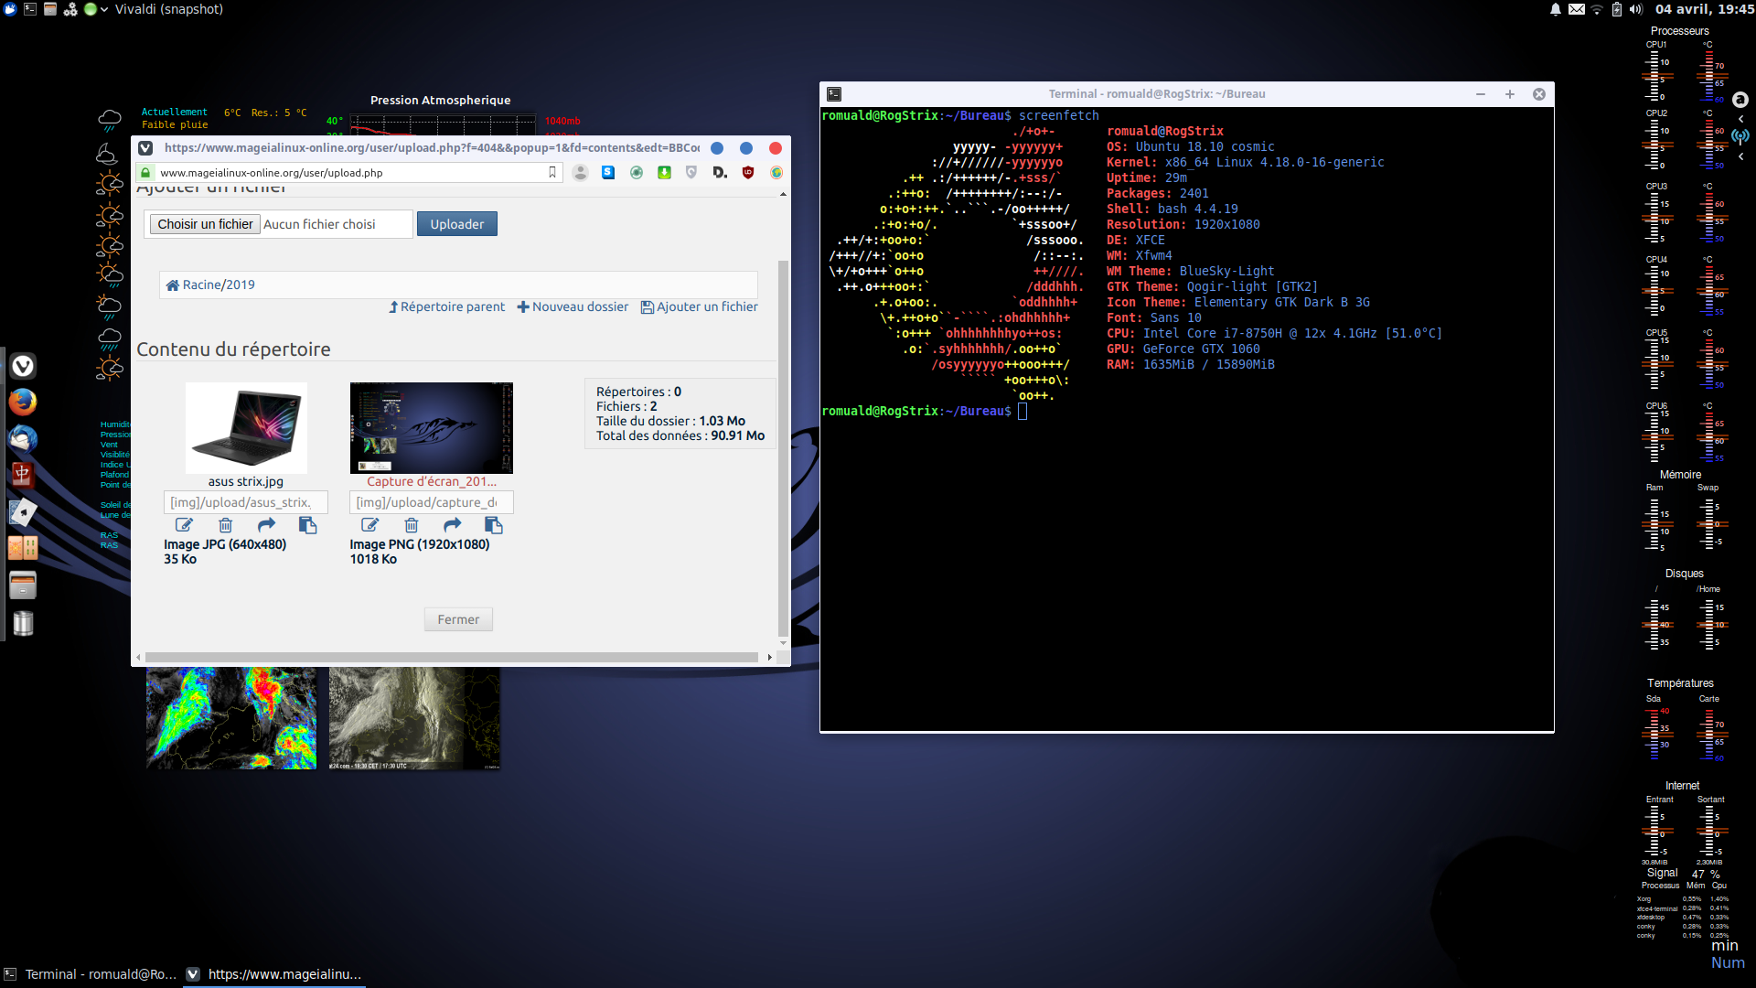This screenshot has height=988, width=1756.
Task: Copy the Capture d'écran file via paste icon
Action: pyautogui.click(x=493, y=525)
